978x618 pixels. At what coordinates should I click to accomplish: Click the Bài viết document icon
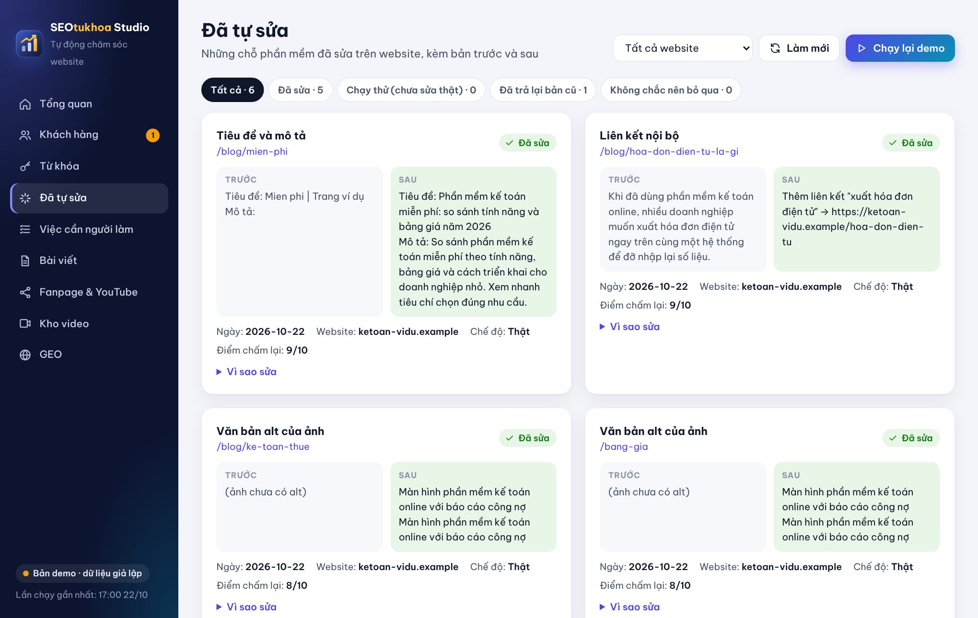pyautogui.click(x=25, y=261)
